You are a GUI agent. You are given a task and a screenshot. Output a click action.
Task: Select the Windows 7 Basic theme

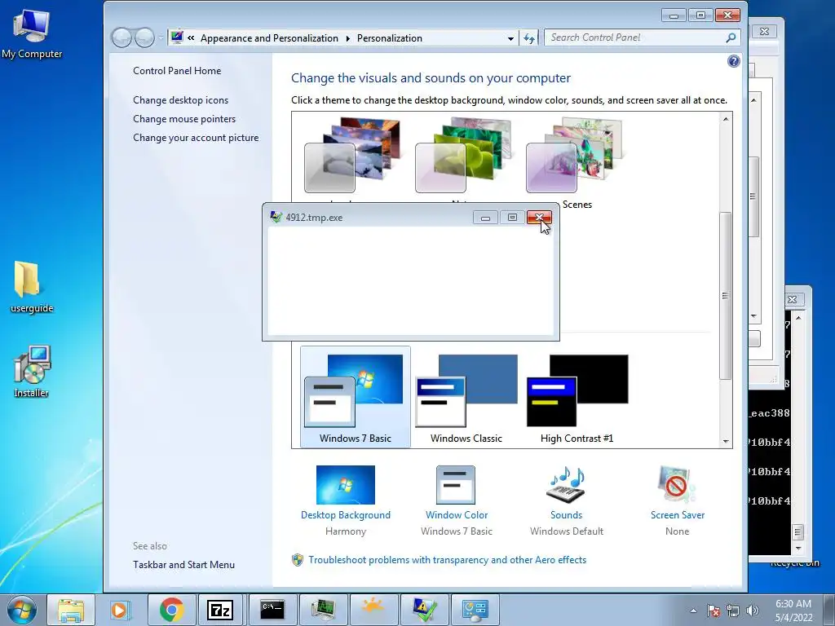pos(356,397)
